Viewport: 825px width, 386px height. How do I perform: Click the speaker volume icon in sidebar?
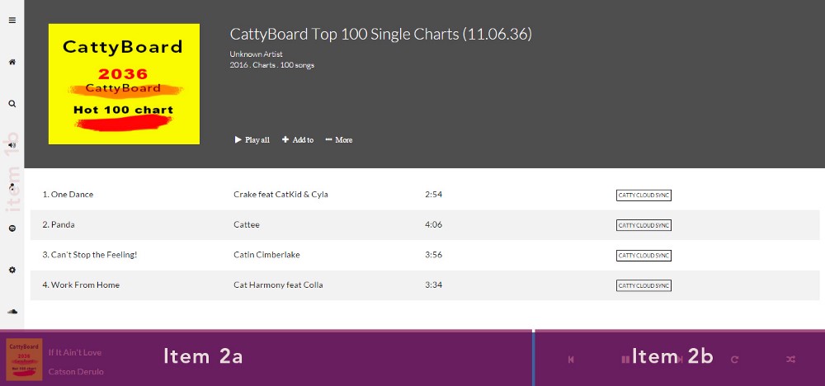click(12, 145)
